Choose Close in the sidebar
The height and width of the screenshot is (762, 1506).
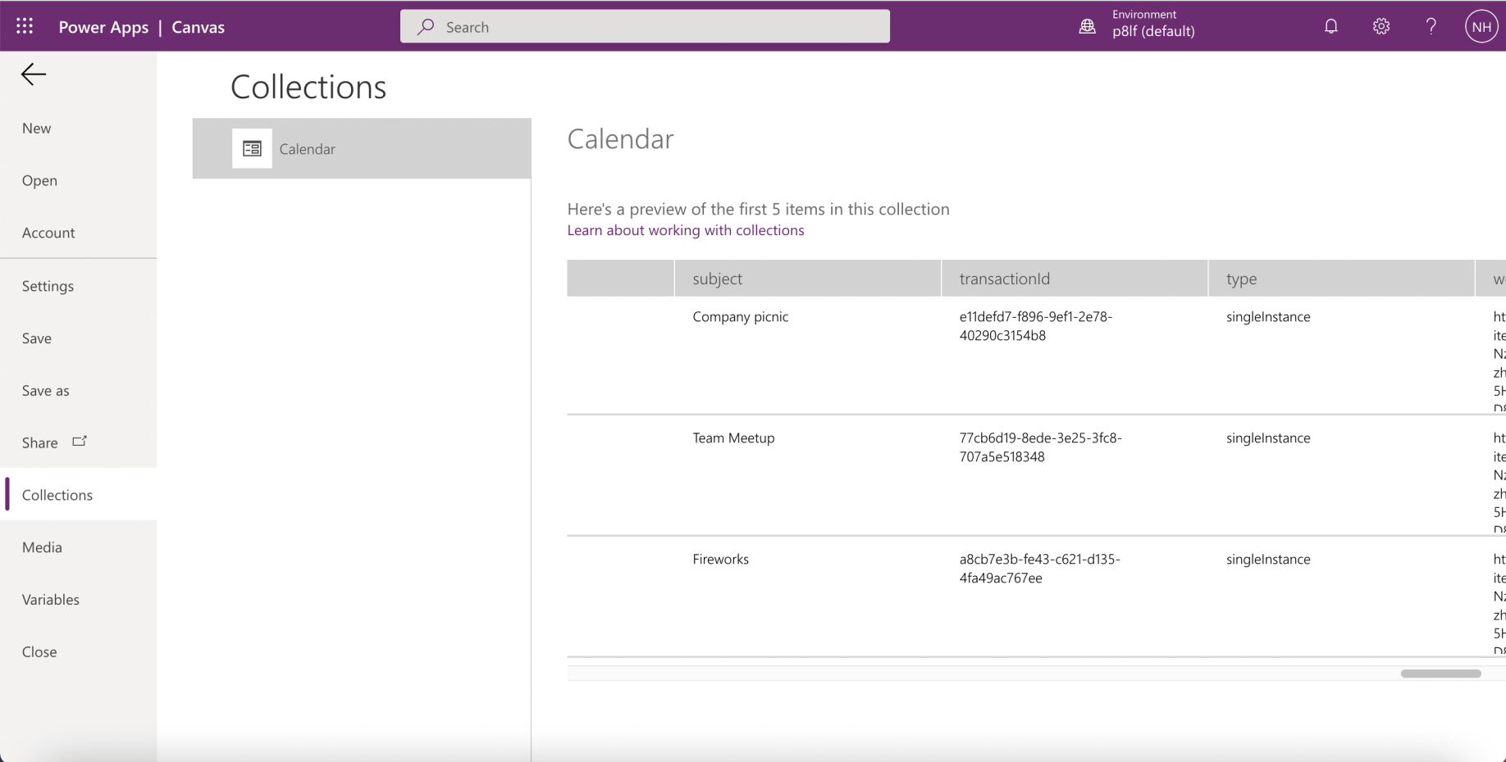[x=79, y=652]
